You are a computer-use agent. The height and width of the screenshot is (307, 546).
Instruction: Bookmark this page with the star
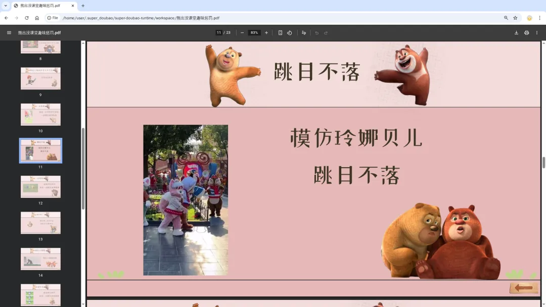tap(515, 18)
